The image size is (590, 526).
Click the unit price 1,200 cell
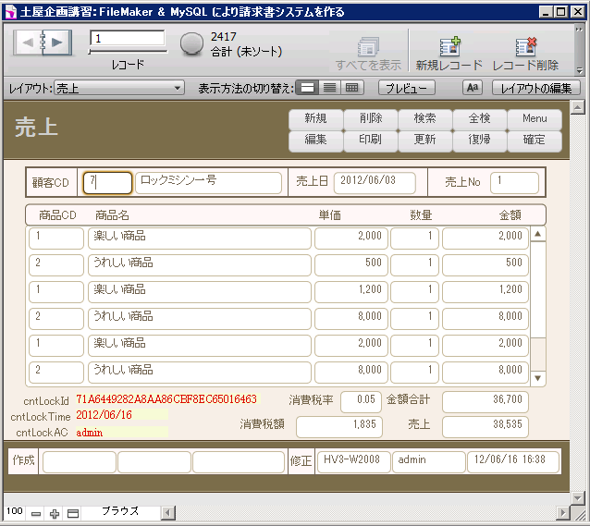(x=351, y=291)
